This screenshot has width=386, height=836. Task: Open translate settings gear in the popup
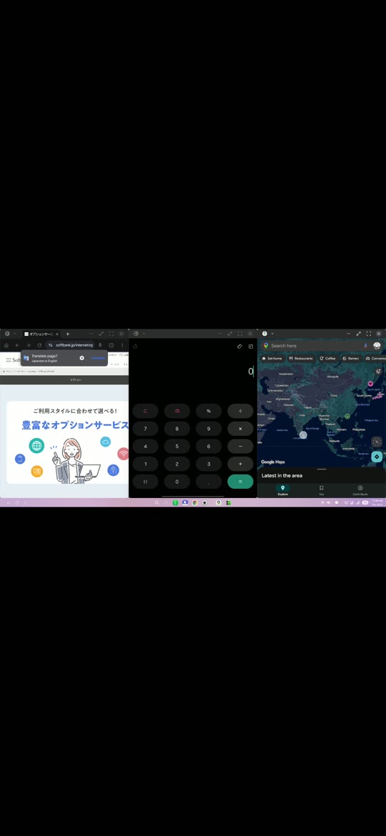(x=81, y=358)
